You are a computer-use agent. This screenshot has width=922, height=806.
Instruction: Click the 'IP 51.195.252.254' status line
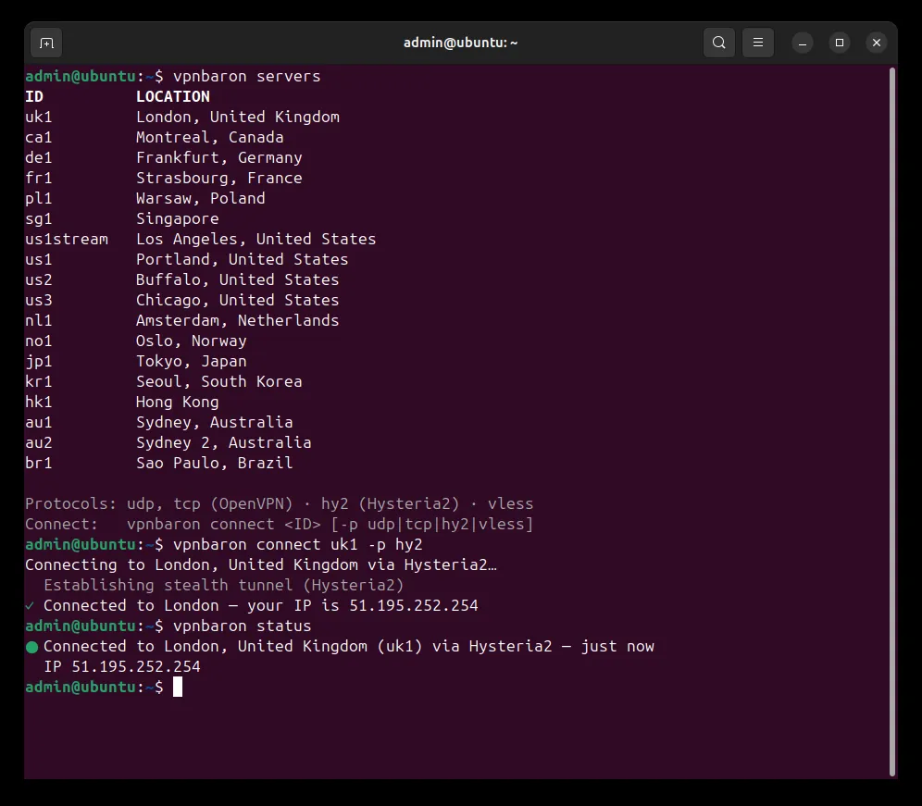tap(122, 666)
